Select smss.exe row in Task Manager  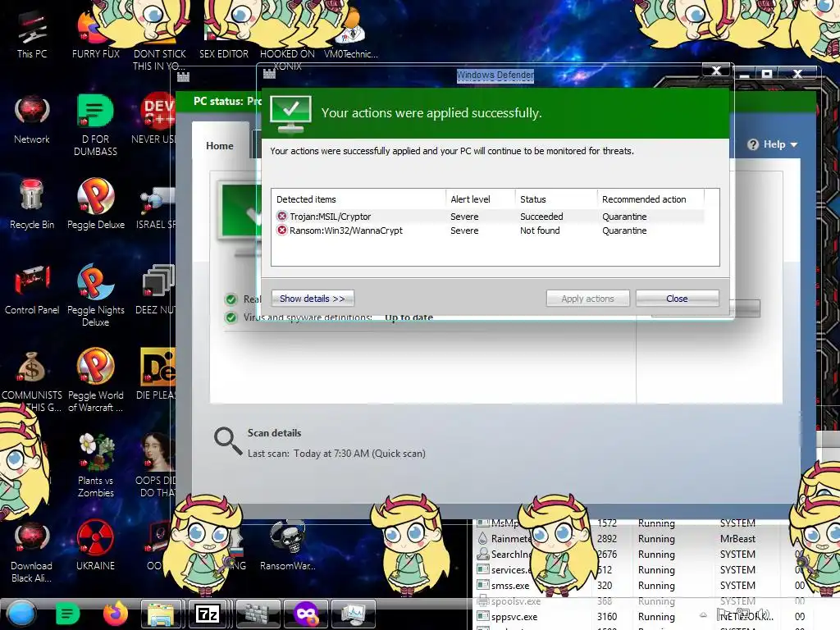click(x=643, y=586)
